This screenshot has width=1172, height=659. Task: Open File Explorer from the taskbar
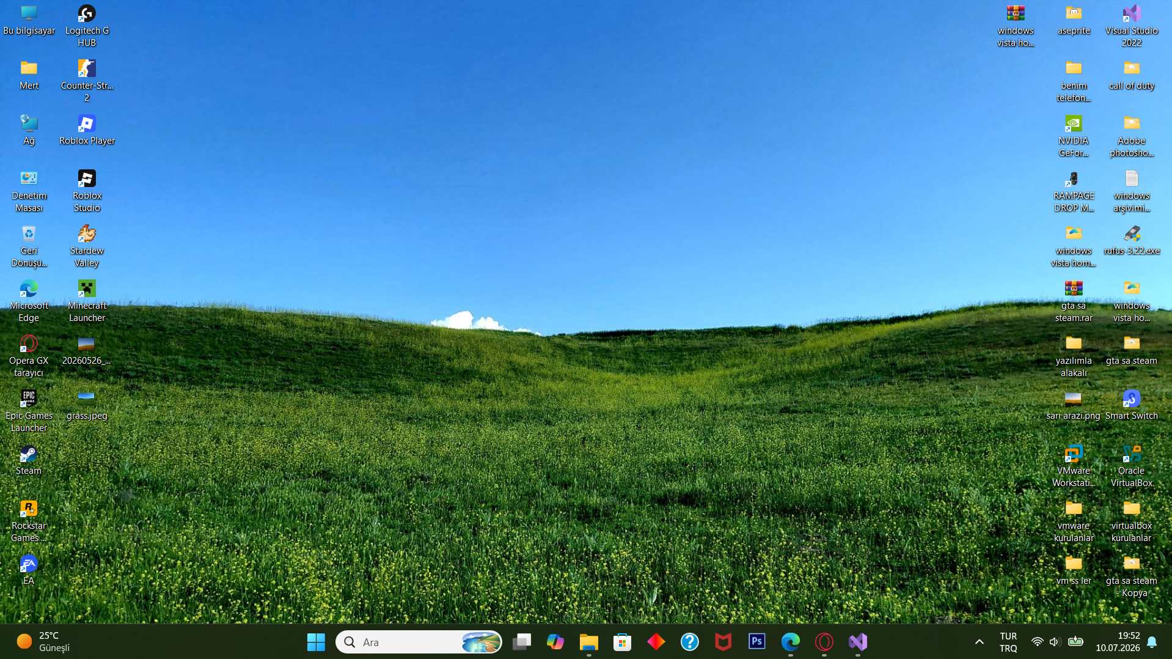pyautogui.click(x=589, y=642)
